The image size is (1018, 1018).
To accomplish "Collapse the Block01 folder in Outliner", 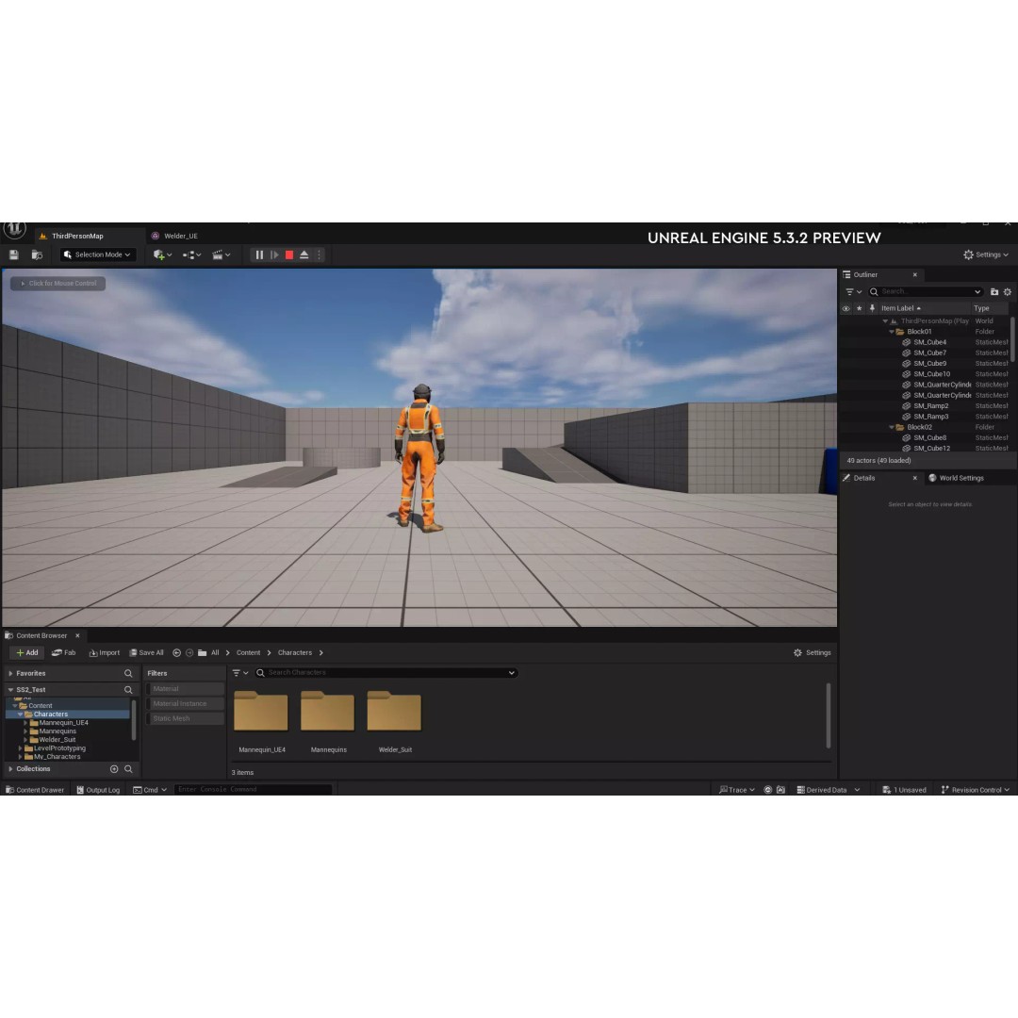I will [892, 332].
